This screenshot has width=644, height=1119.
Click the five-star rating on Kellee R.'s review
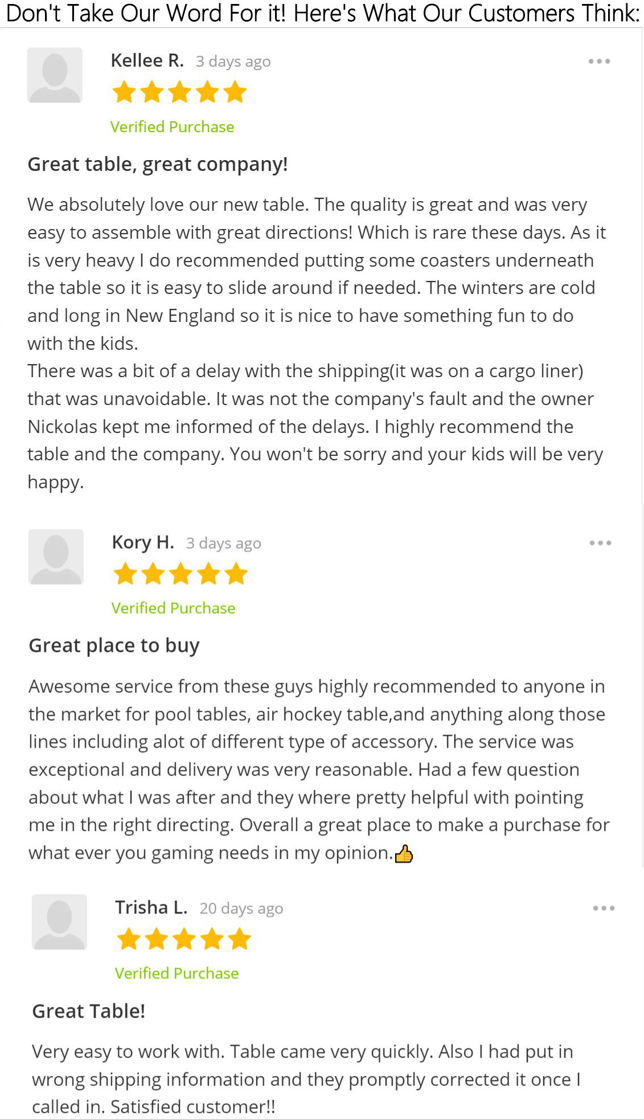pyautogui.click(x=179, y=92)
